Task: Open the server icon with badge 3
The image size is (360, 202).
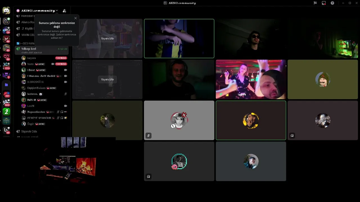Action: (6, 75)
